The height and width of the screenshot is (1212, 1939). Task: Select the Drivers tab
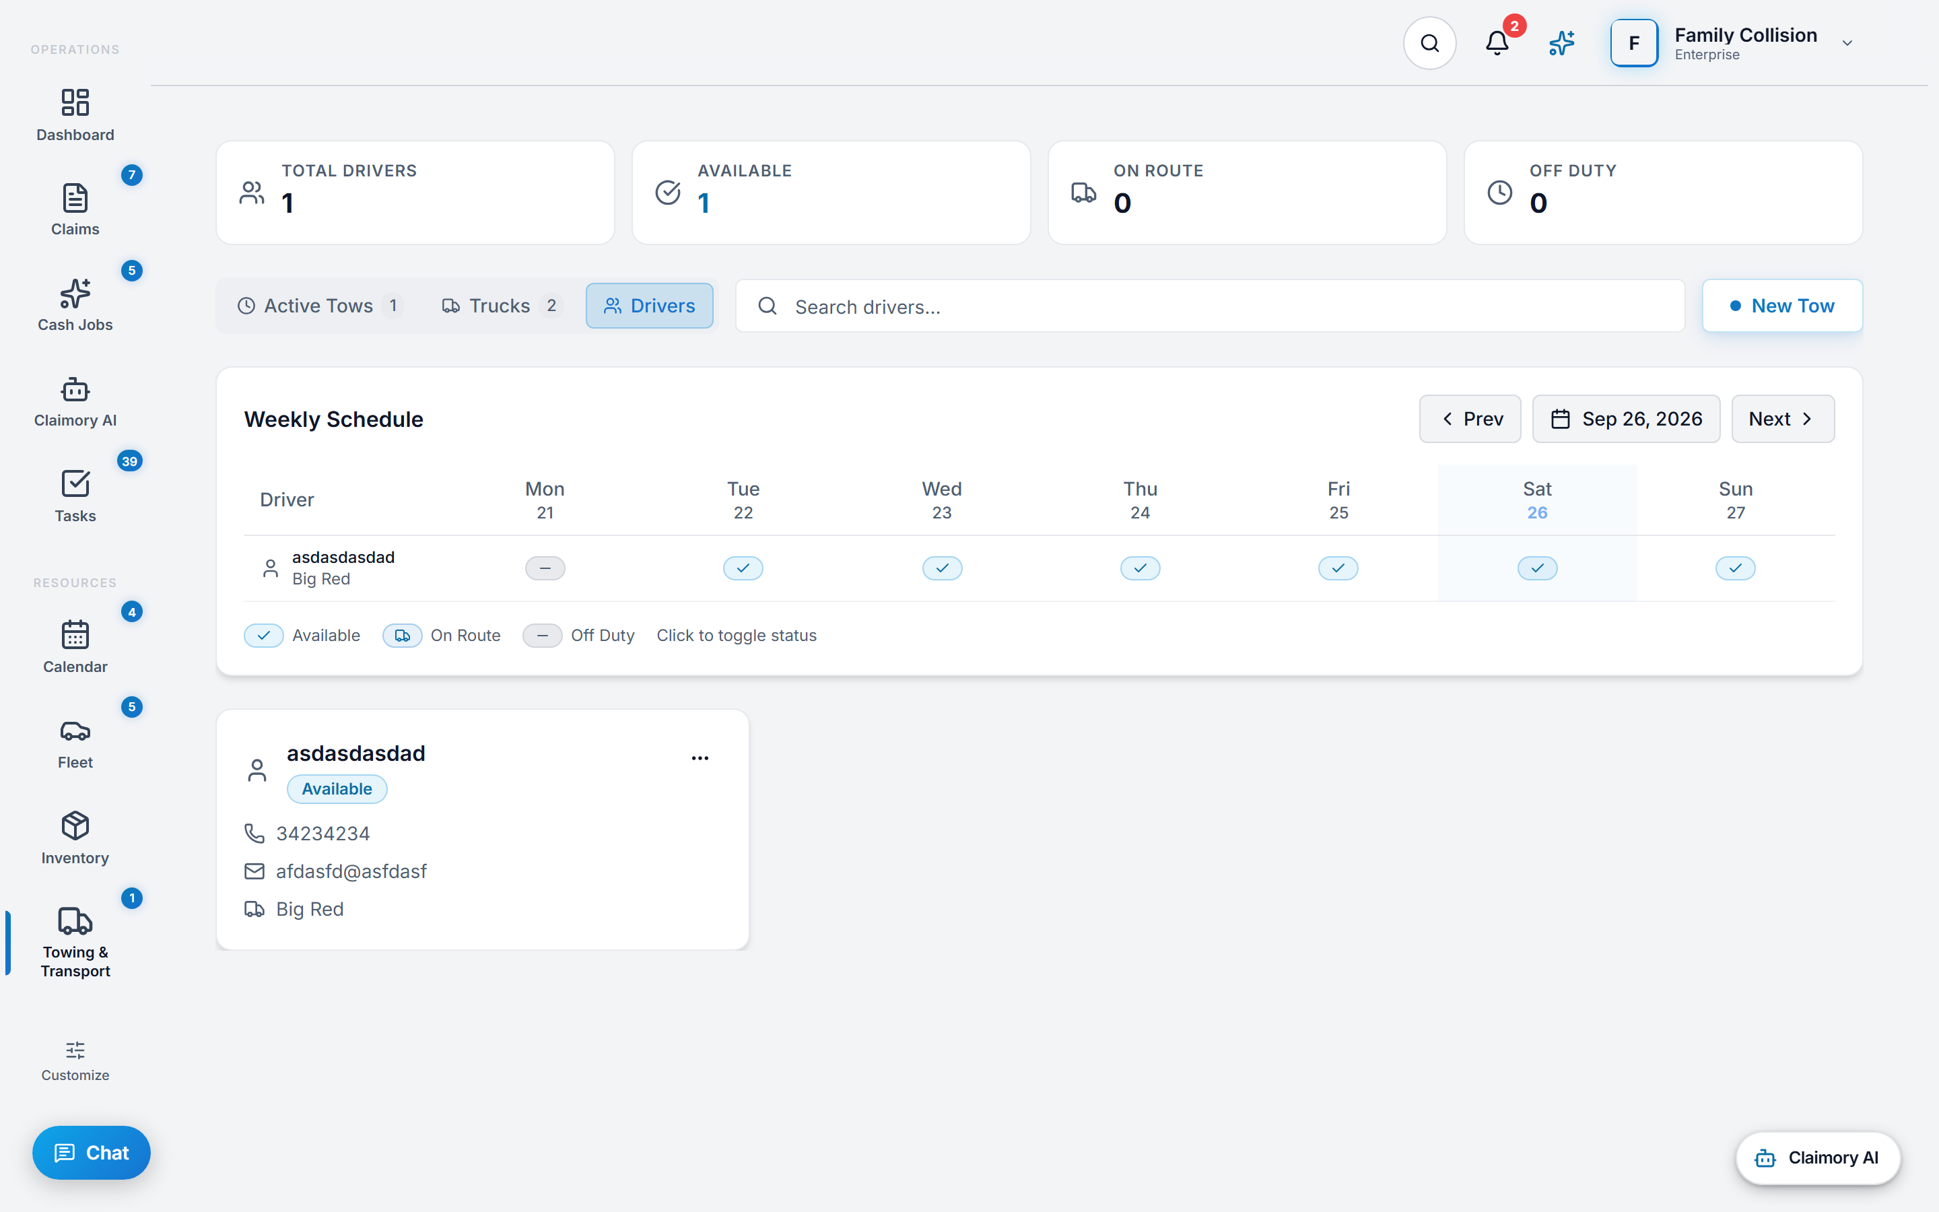(649, 306)
